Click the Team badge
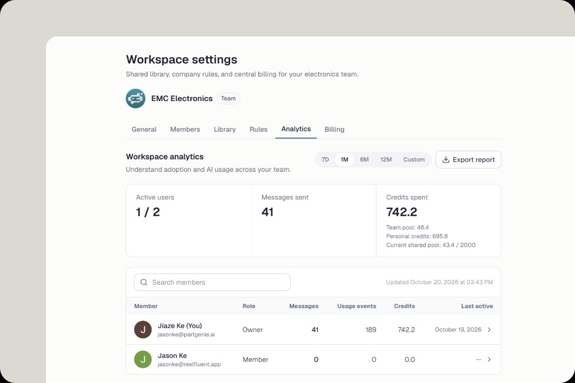 (x=228, y=98)
